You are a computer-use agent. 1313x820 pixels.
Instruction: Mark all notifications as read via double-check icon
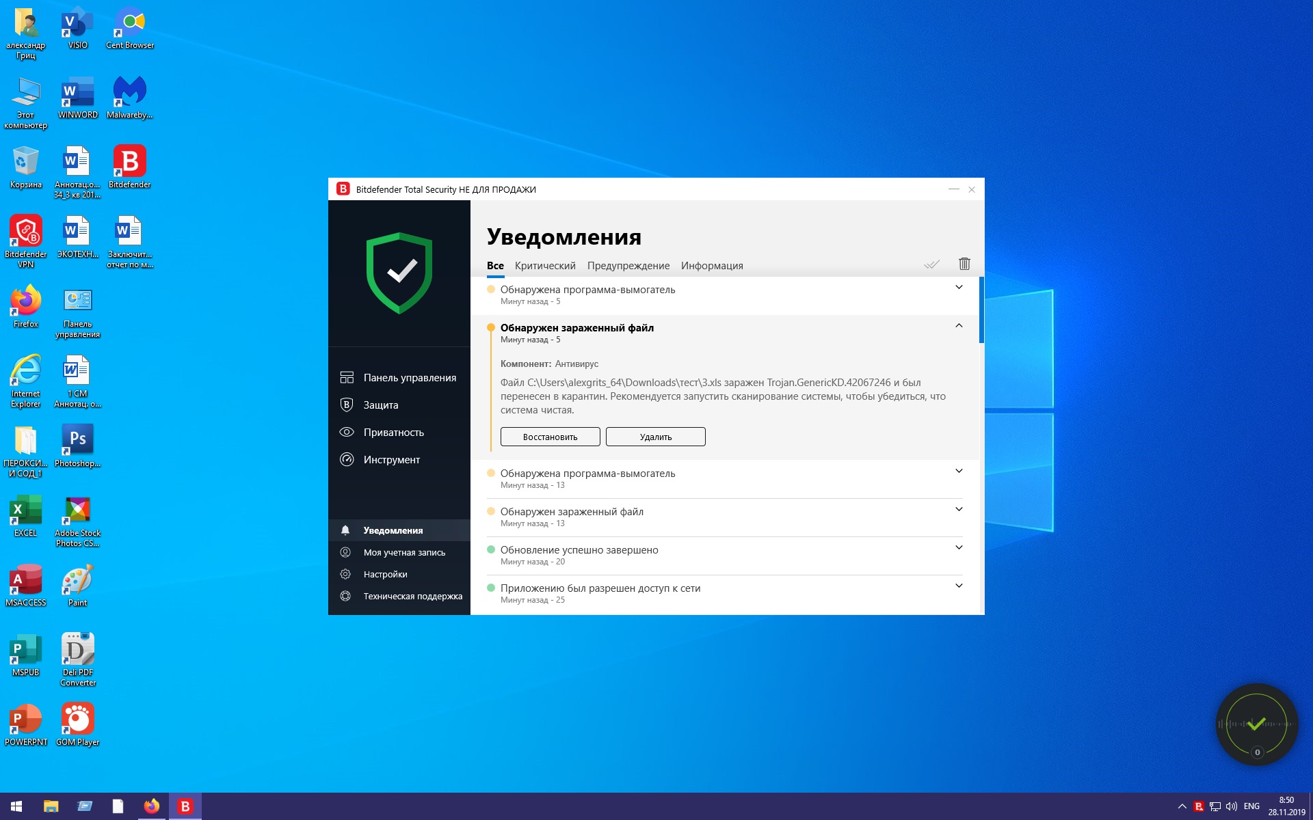[931, 264]
